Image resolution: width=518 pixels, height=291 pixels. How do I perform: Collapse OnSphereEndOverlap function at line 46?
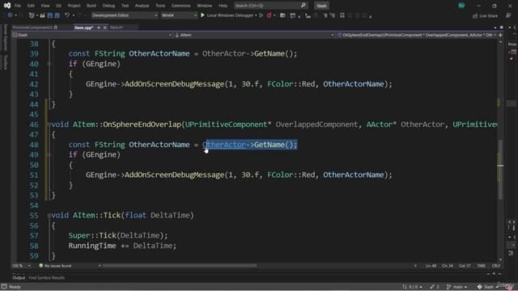pyautogui.click(x=49, y=124)
